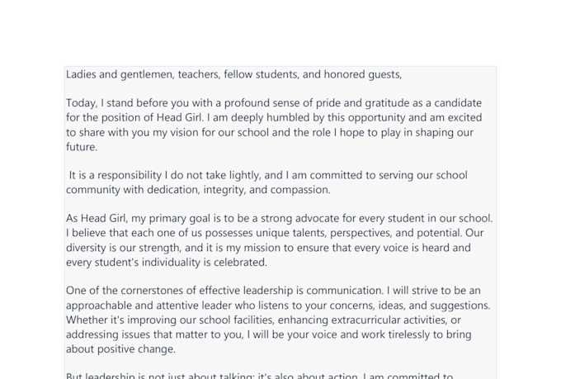This screenshot has height=379, width=561.
Task: Place cursor on the word "compassion"
Action: pos(299,190)
